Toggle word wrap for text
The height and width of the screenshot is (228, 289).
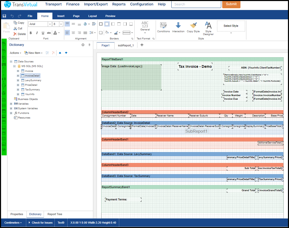(94, 24)
